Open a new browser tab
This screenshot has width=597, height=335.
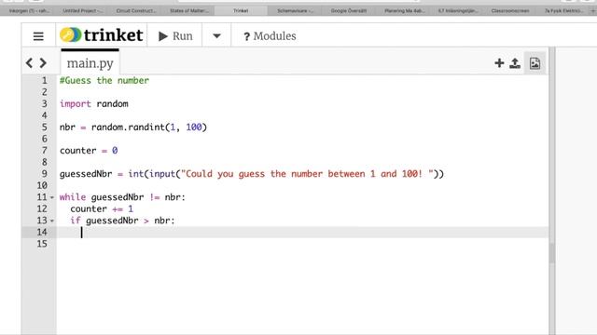pyautogui.click(x=592, y=11)
